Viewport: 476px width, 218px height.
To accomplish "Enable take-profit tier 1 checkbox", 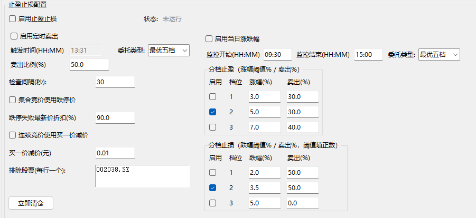I will click(x=213, y=96).
